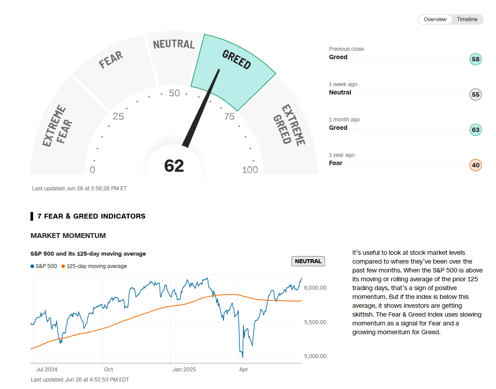Click the 6,000.00 y-axis label

tap(315, 288)
